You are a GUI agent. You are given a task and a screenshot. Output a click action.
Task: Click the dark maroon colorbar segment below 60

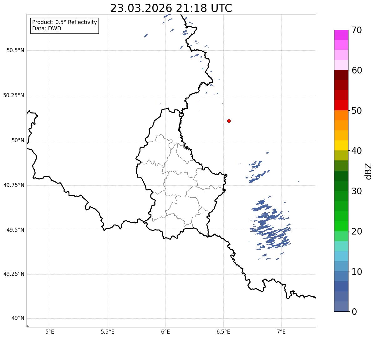(341, 75)
